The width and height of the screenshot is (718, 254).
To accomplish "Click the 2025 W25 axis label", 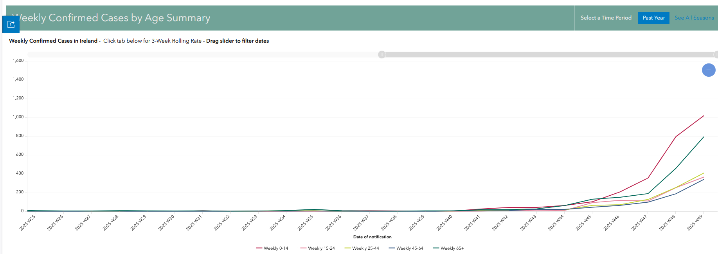I will 27,223.
